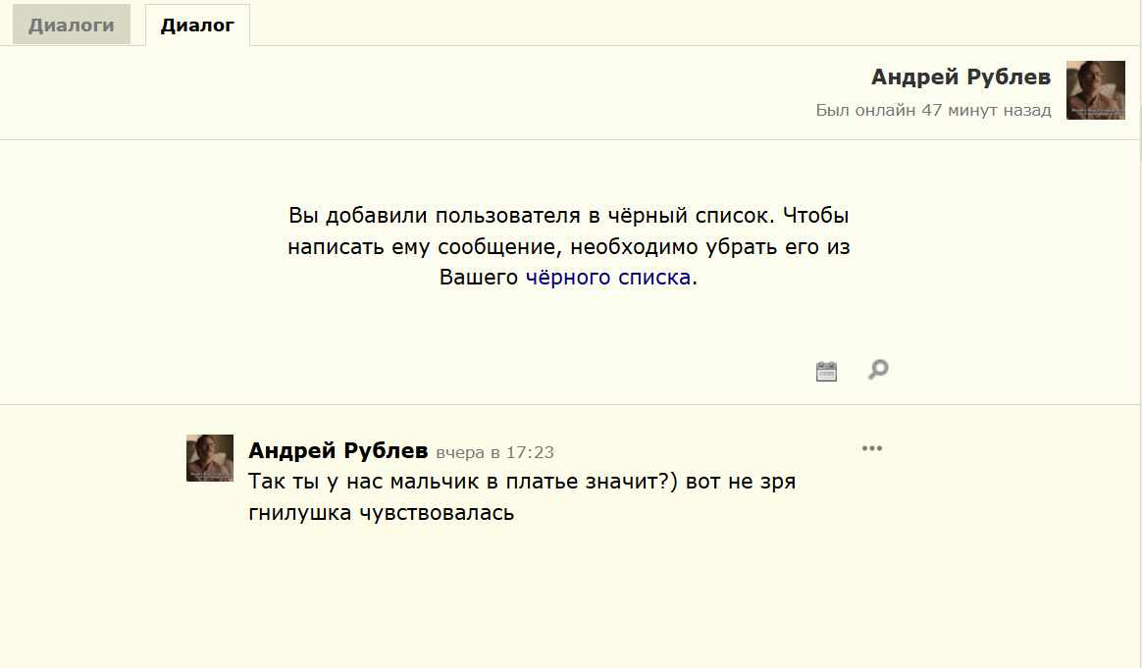Click the header avatar of Андрей Рублев
This screenshot has height=668, width=1142.
tap(1095, 90)
